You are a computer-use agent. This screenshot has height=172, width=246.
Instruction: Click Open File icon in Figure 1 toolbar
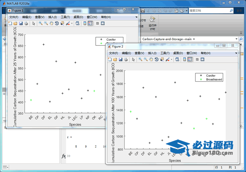pyautogui.click(x=15, y=23)
